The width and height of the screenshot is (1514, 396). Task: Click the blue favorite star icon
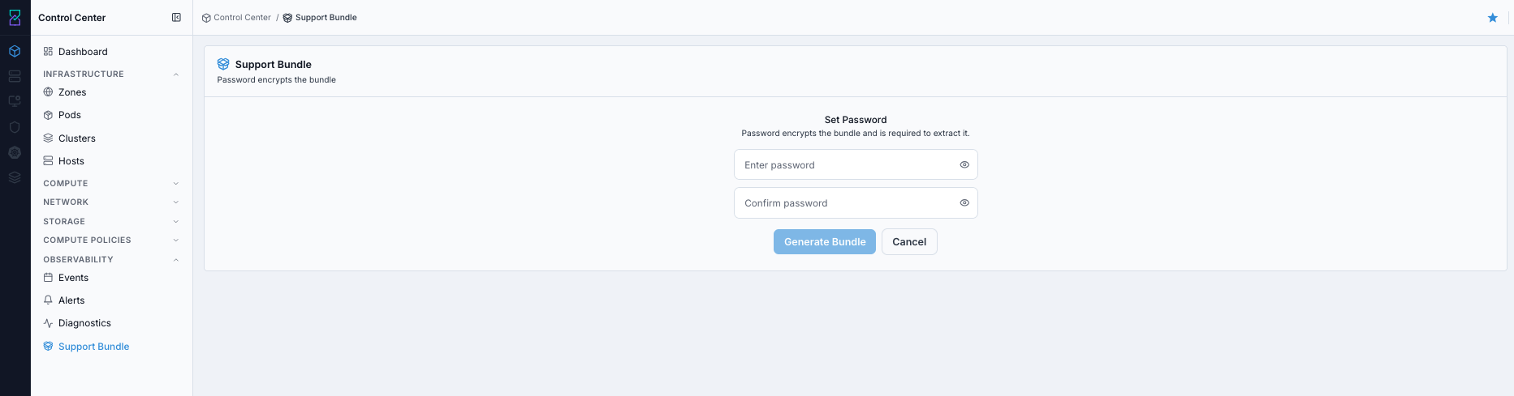[x=1492, y=17]
